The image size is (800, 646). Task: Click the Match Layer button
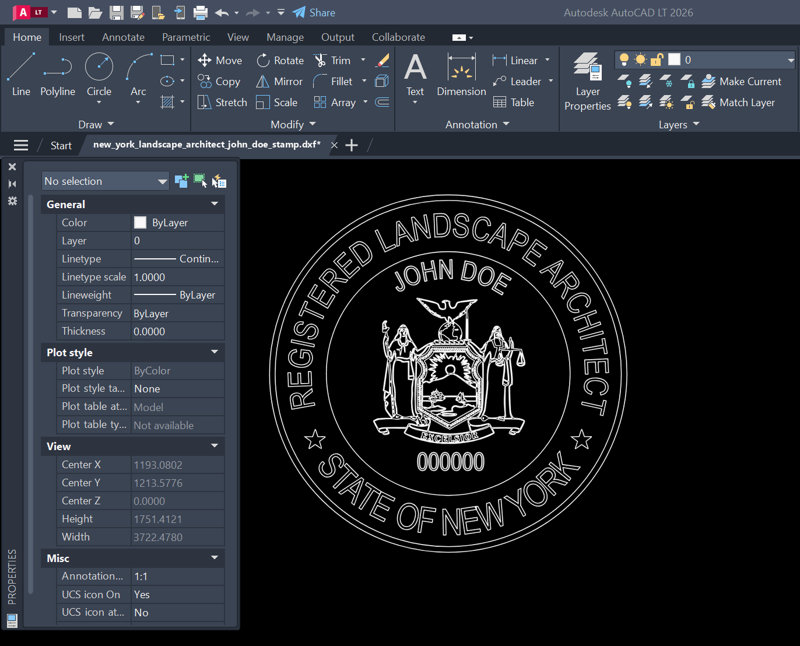738,103
